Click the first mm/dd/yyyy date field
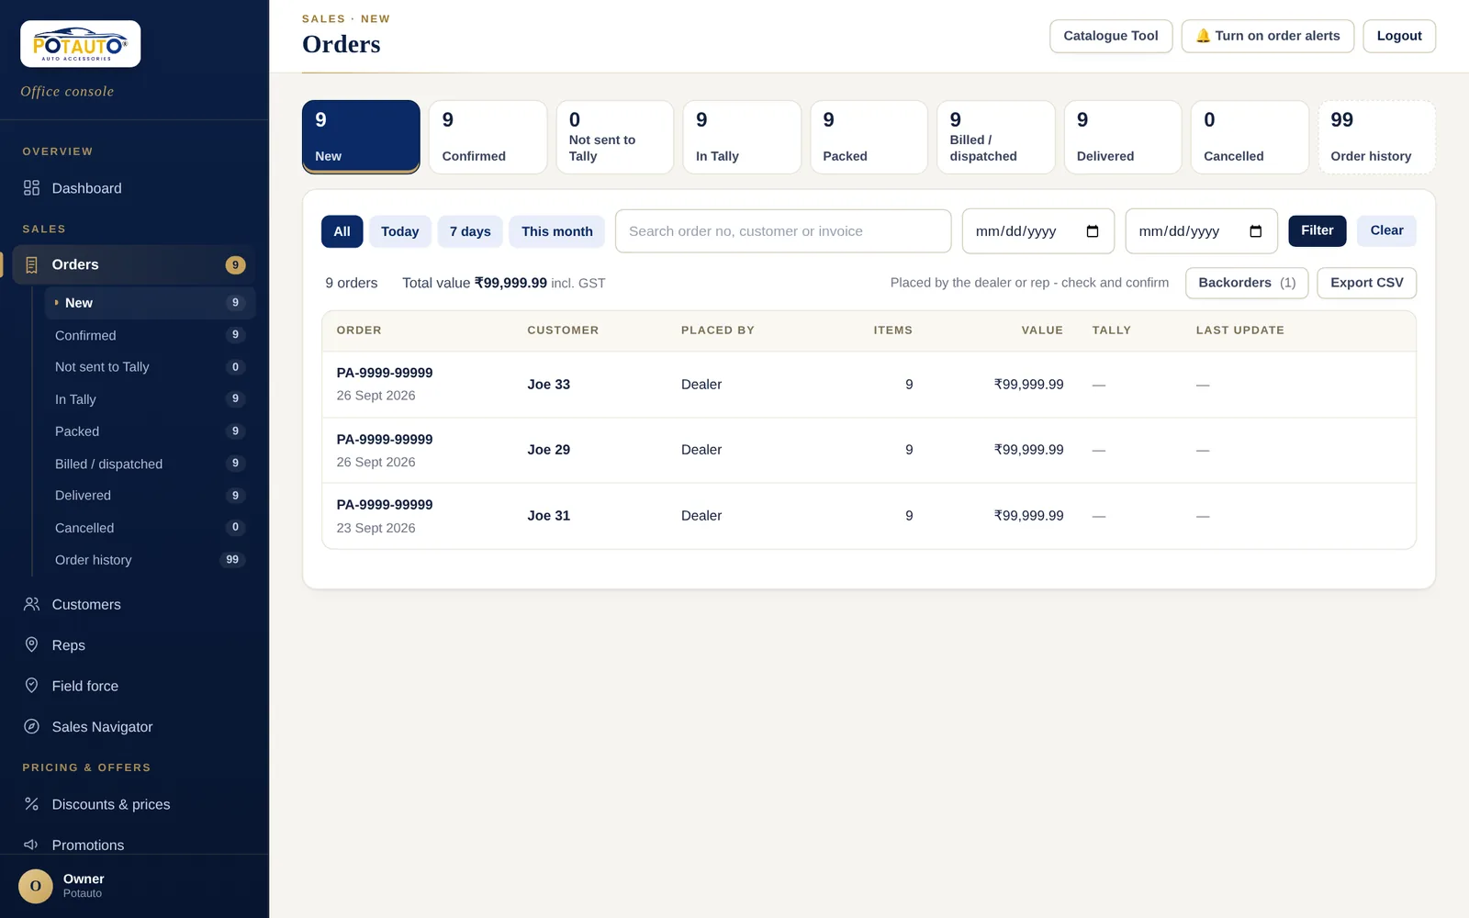This screenshot has width=1469, height=918. pyautogui.click(x=1038, y=231)
